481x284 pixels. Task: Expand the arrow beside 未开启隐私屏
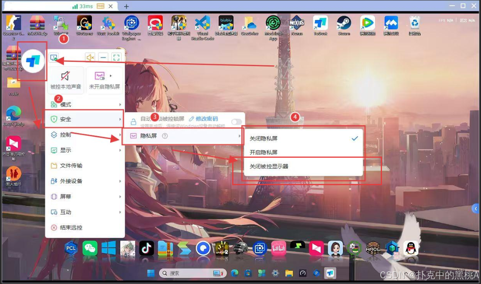point(111,76)
